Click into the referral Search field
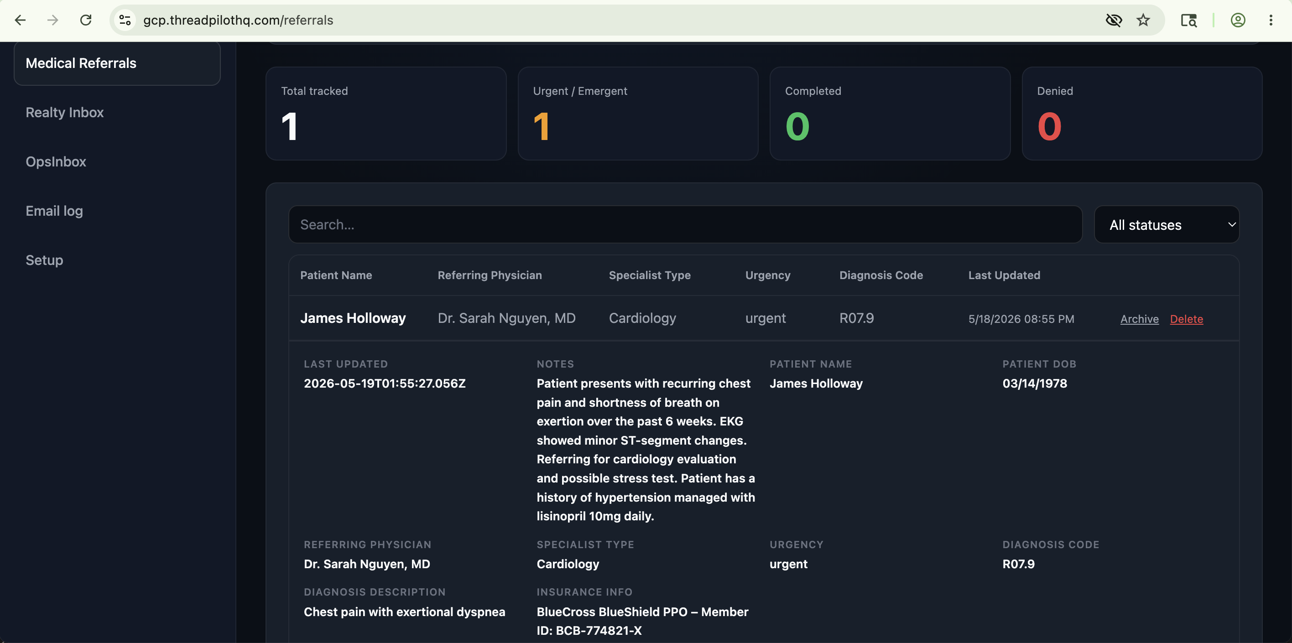This screenshot has height=643, width=1292. click(x=685, y=224)
